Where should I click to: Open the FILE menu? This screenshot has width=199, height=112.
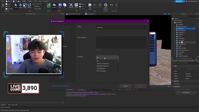[x=2, y=1]
